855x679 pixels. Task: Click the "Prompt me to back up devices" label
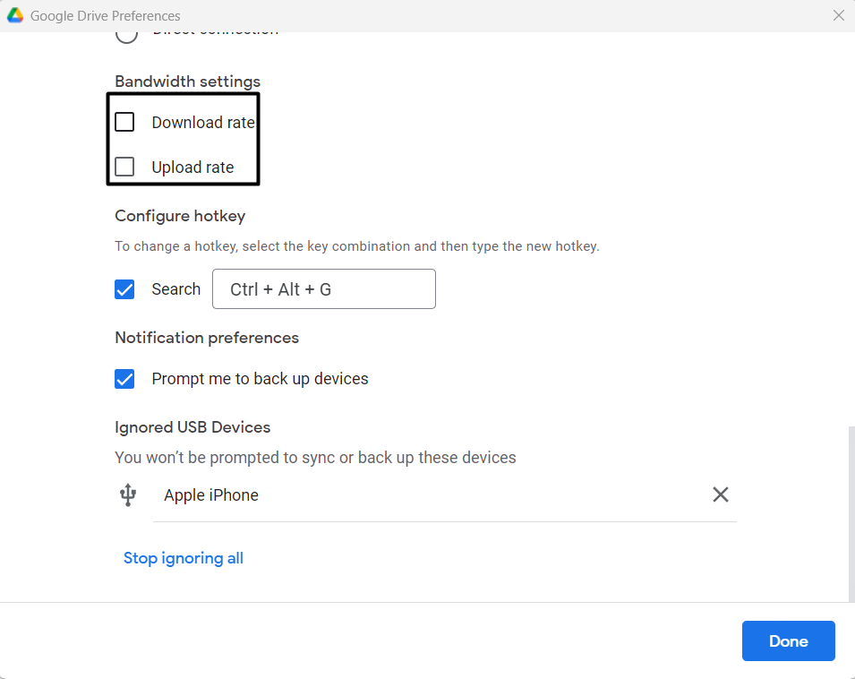click(260, 379)
